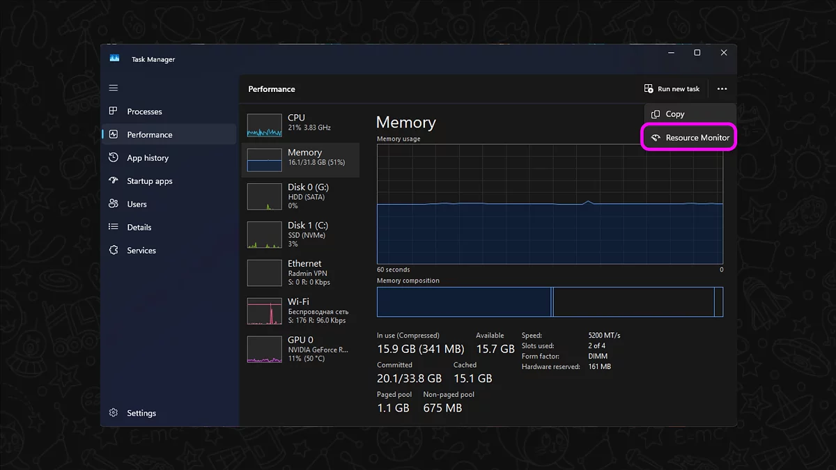Choose Resource Monitor from the menu
836x470 pixels.
689,138
